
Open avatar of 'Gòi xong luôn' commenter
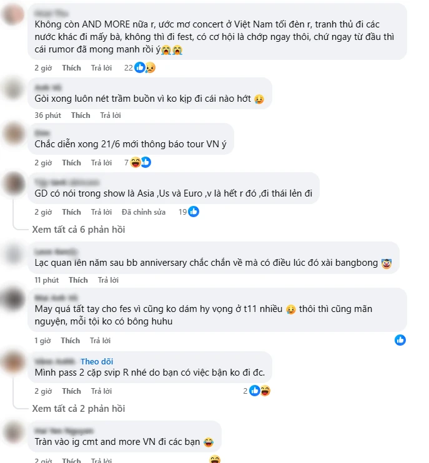13,89
